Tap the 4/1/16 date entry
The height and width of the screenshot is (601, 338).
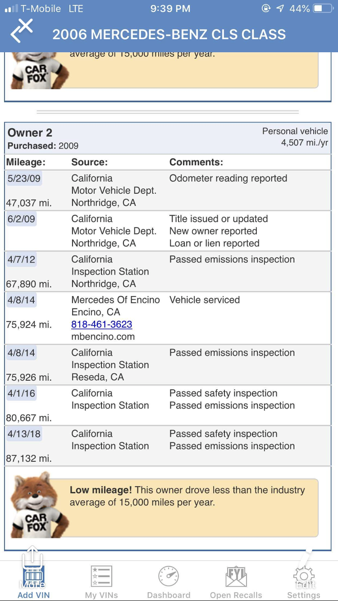[x=21, y=393]
